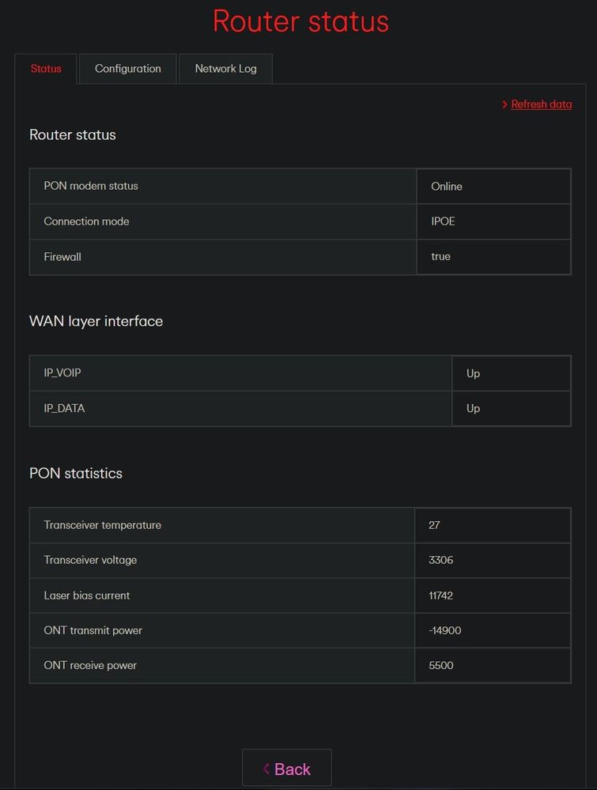
Task: Click the Refresh data chevron icon
Action: pos(504,104)
